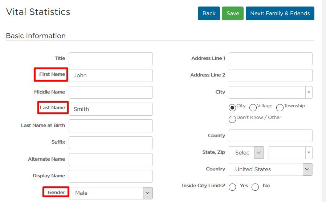Viewport: 326px width, 202px height.
Task: Expand the Zip combo box arrow
Action: 309,153
